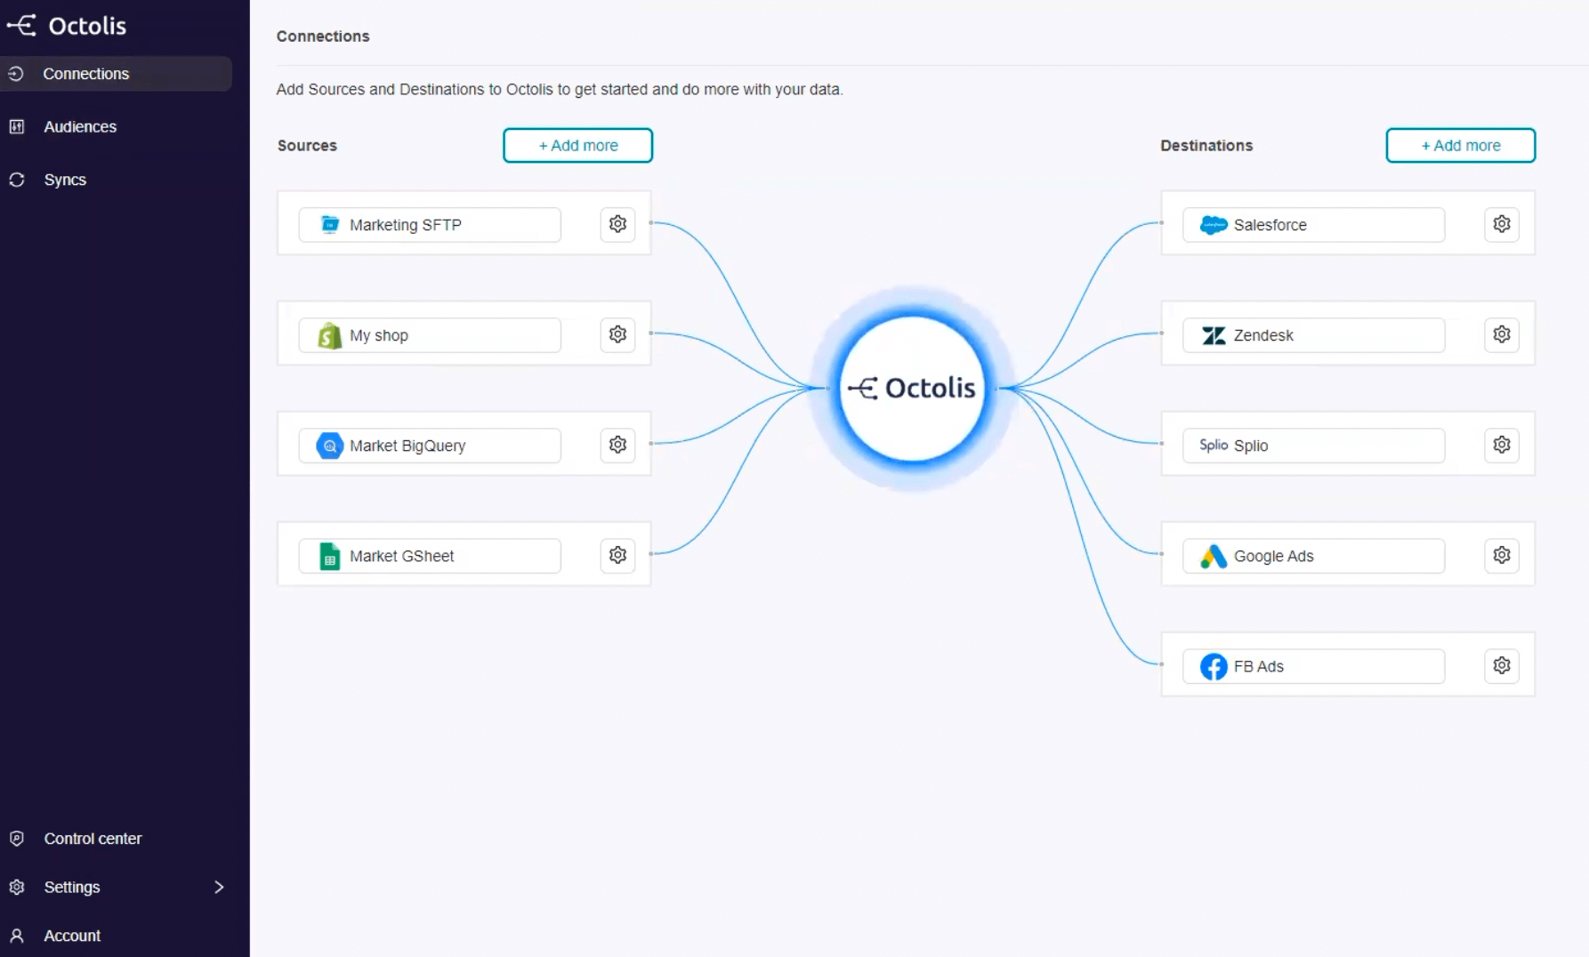Image resolution: width=1589 pixels, height=957 pixels.
Task: Click the BigQuery icon of Market BigQuery
Action: click(329, 446)
